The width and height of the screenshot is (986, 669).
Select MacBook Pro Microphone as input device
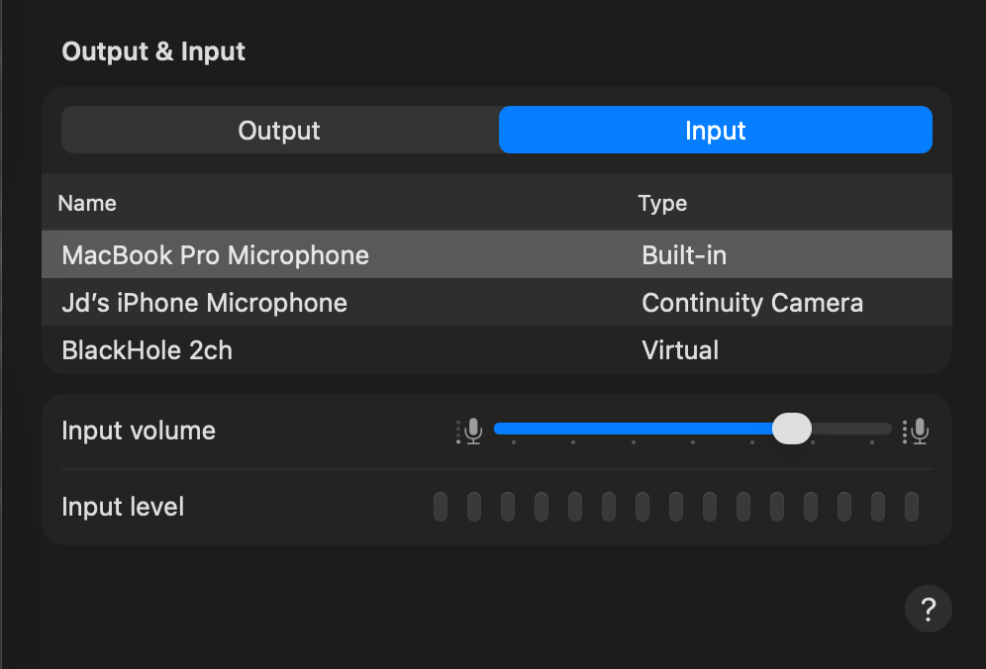[216, 254]
